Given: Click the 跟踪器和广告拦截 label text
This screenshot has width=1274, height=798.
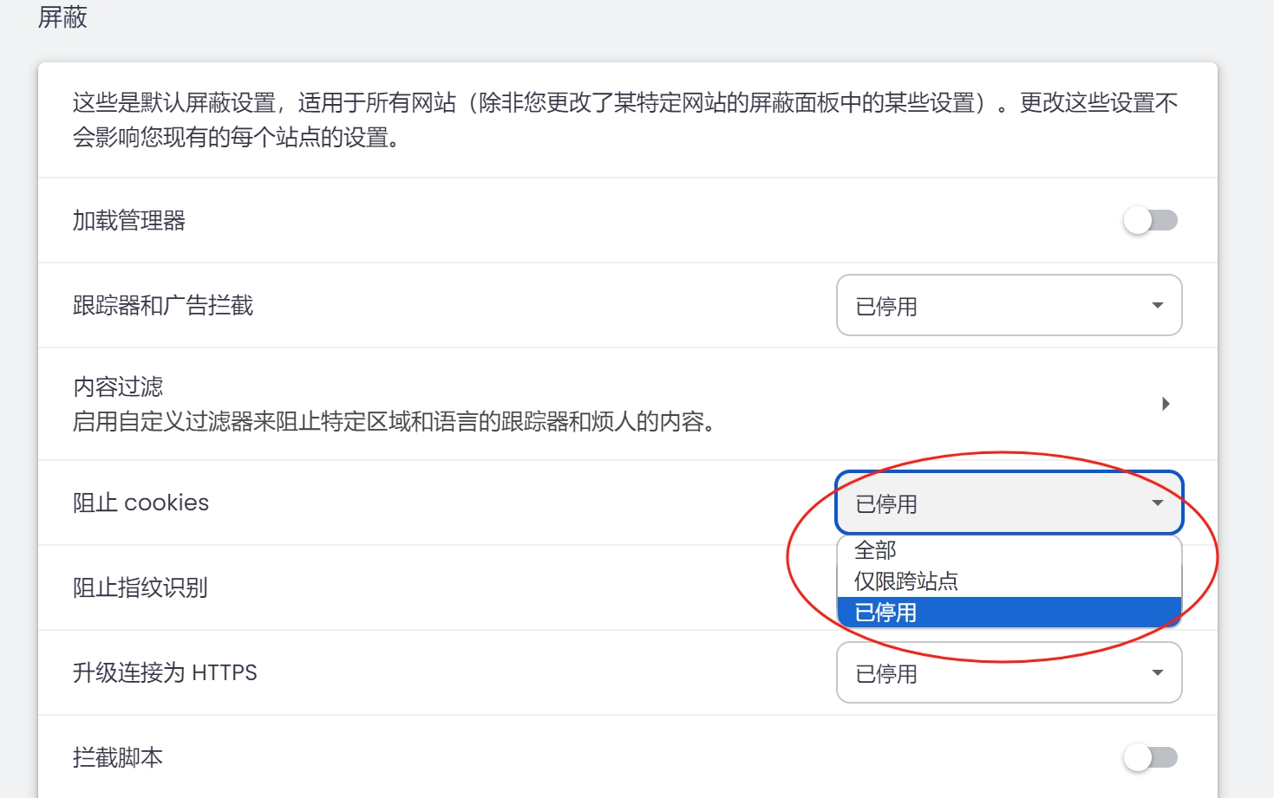Looking at the screenshot, I should (x=163, y=305).
